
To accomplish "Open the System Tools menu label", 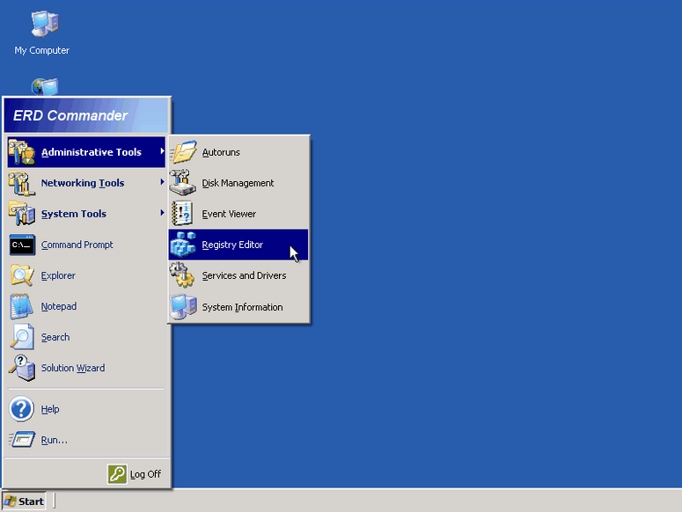I will 74,214.
